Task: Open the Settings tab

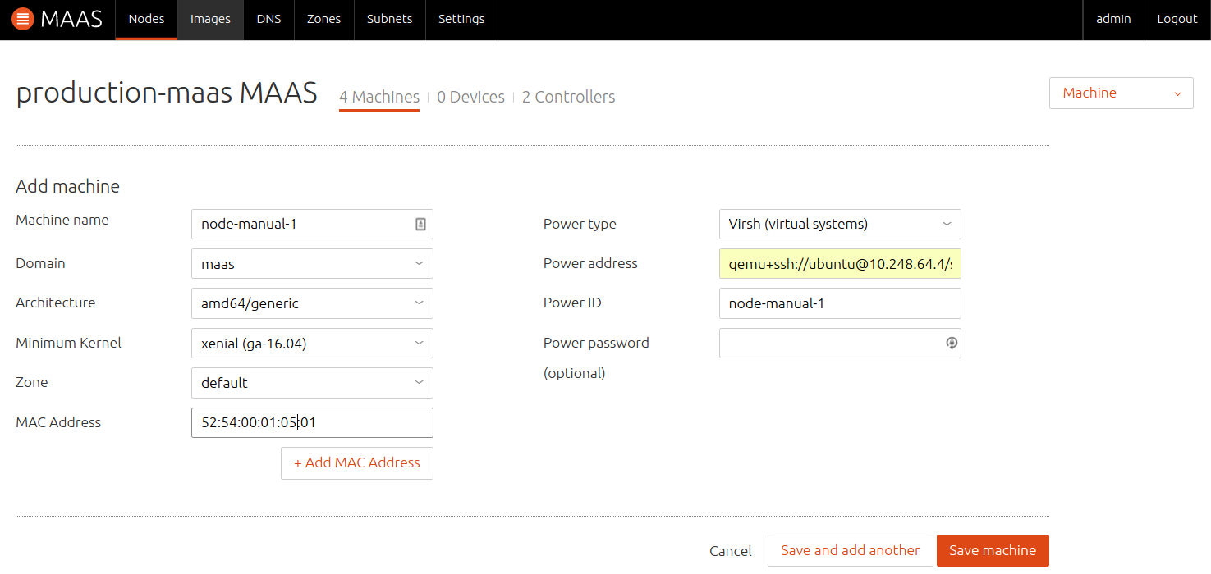Action: [461, 19]
